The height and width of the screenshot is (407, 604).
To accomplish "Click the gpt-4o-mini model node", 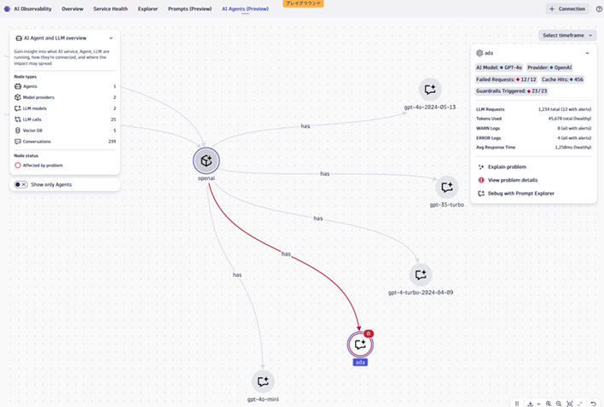I will click(263, 382).
